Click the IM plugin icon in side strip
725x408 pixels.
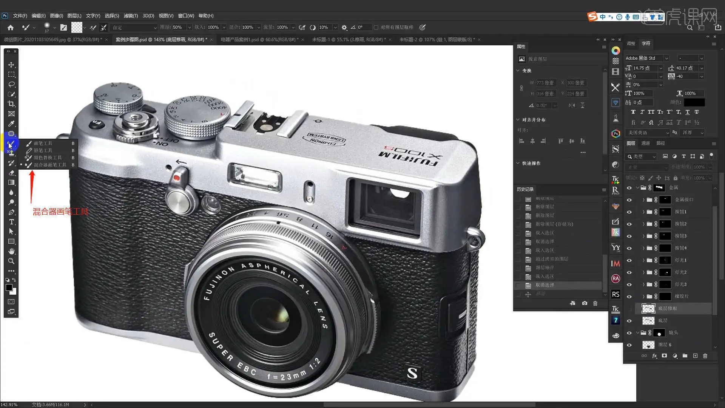(x=615, y=263)
